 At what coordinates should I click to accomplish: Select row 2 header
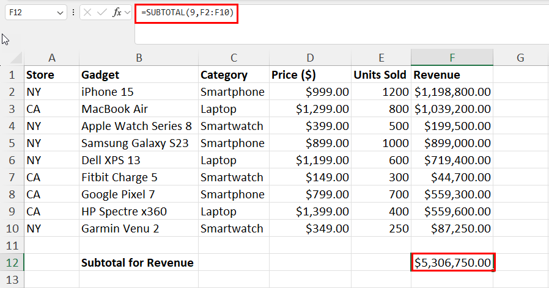pyautogui.click(x=12, y=92)
